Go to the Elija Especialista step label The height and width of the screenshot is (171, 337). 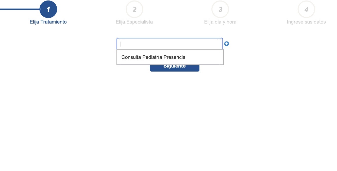134,22
